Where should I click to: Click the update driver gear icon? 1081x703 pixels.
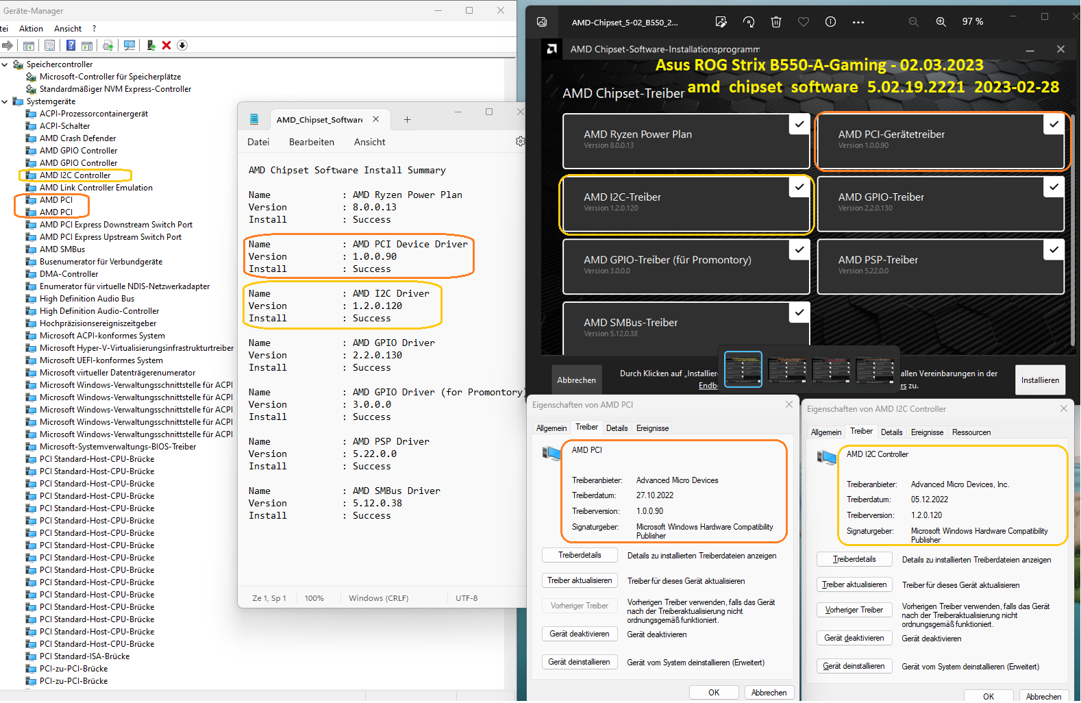(108, 45)
